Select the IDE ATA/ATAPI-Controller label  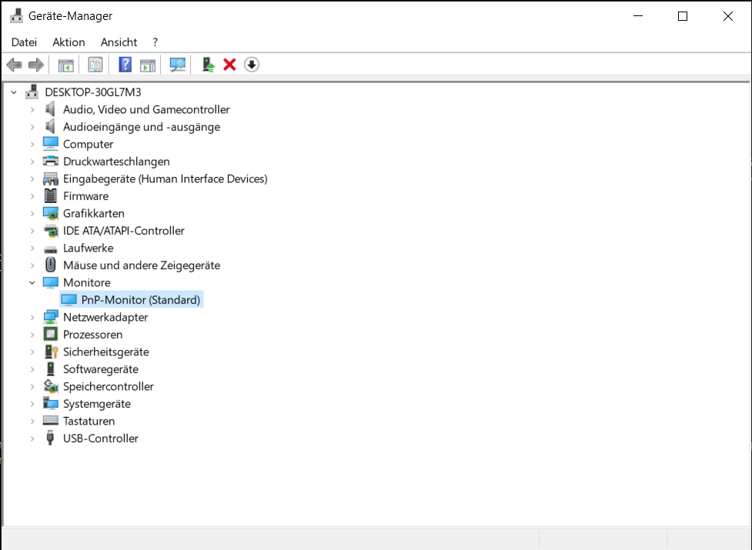pos(124,231)
